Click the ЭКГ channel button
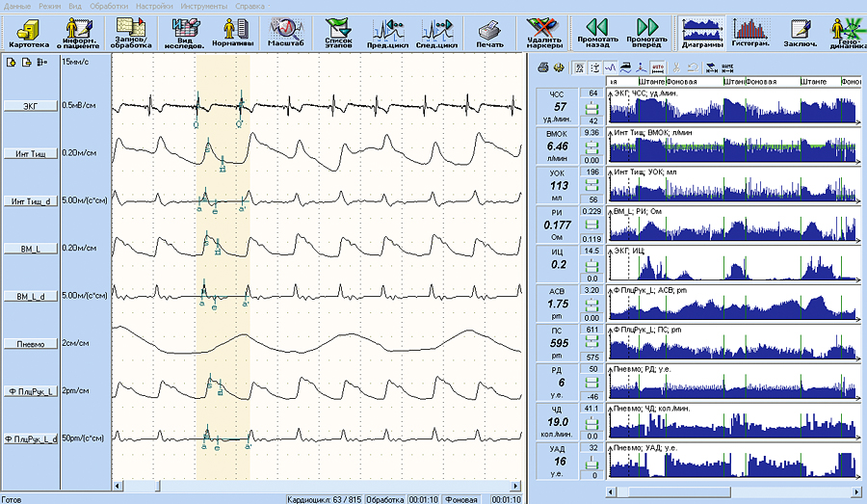This screenshot has width=867, height=504. pos(29,106)
